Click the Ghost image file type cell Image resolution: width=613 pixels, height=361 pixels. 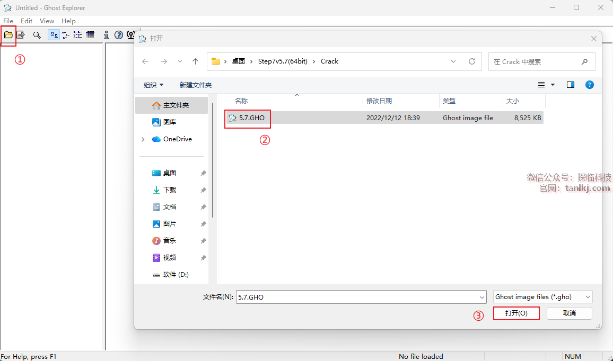tap(468, 118)
